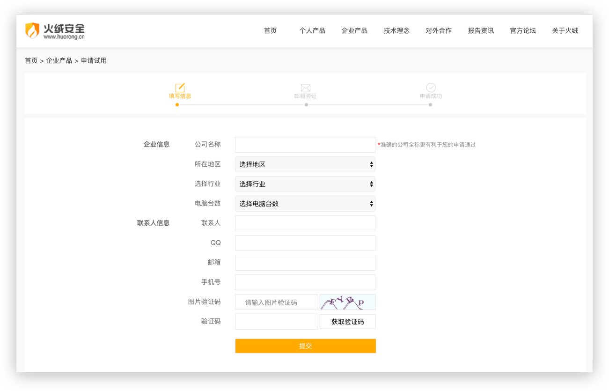Open the 首页 nav menu item
This screenshot has height=391, width=609.
[270, 30]
